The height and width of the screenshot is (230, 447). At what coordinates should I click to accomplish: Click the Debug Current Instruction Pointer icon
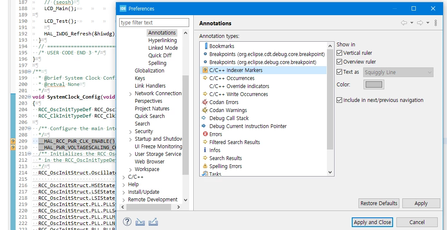click(x=204, y=126)
